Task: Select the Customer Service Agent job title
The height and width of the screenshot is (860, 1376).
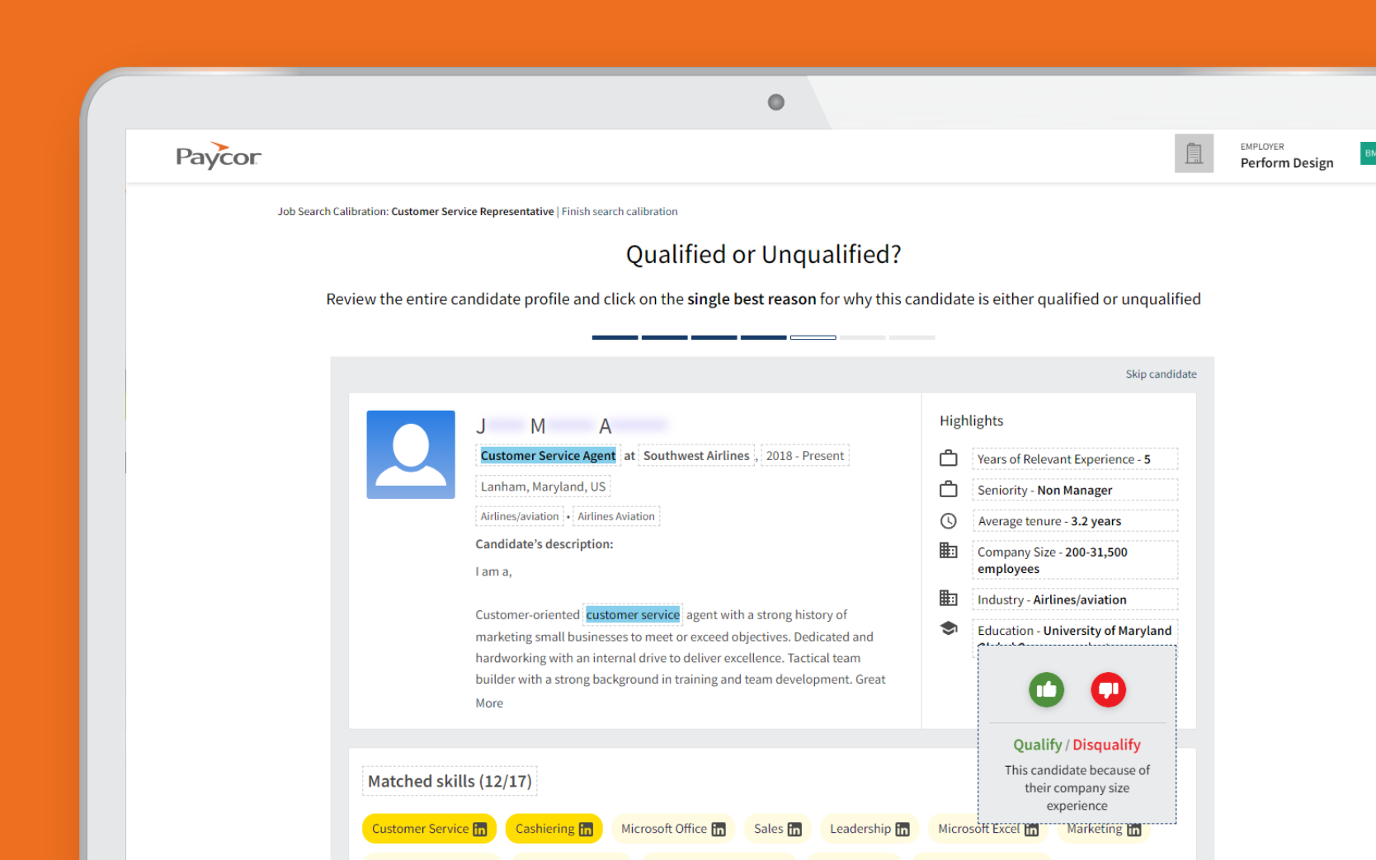Action: click(x=548, y=456)
